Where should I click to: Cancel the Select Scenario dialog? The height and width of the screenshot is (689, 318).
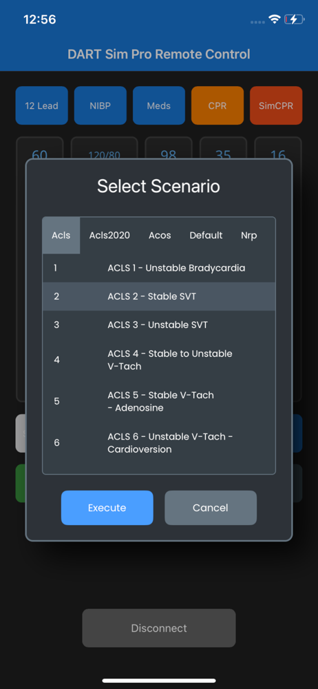(x=211, y=508)
